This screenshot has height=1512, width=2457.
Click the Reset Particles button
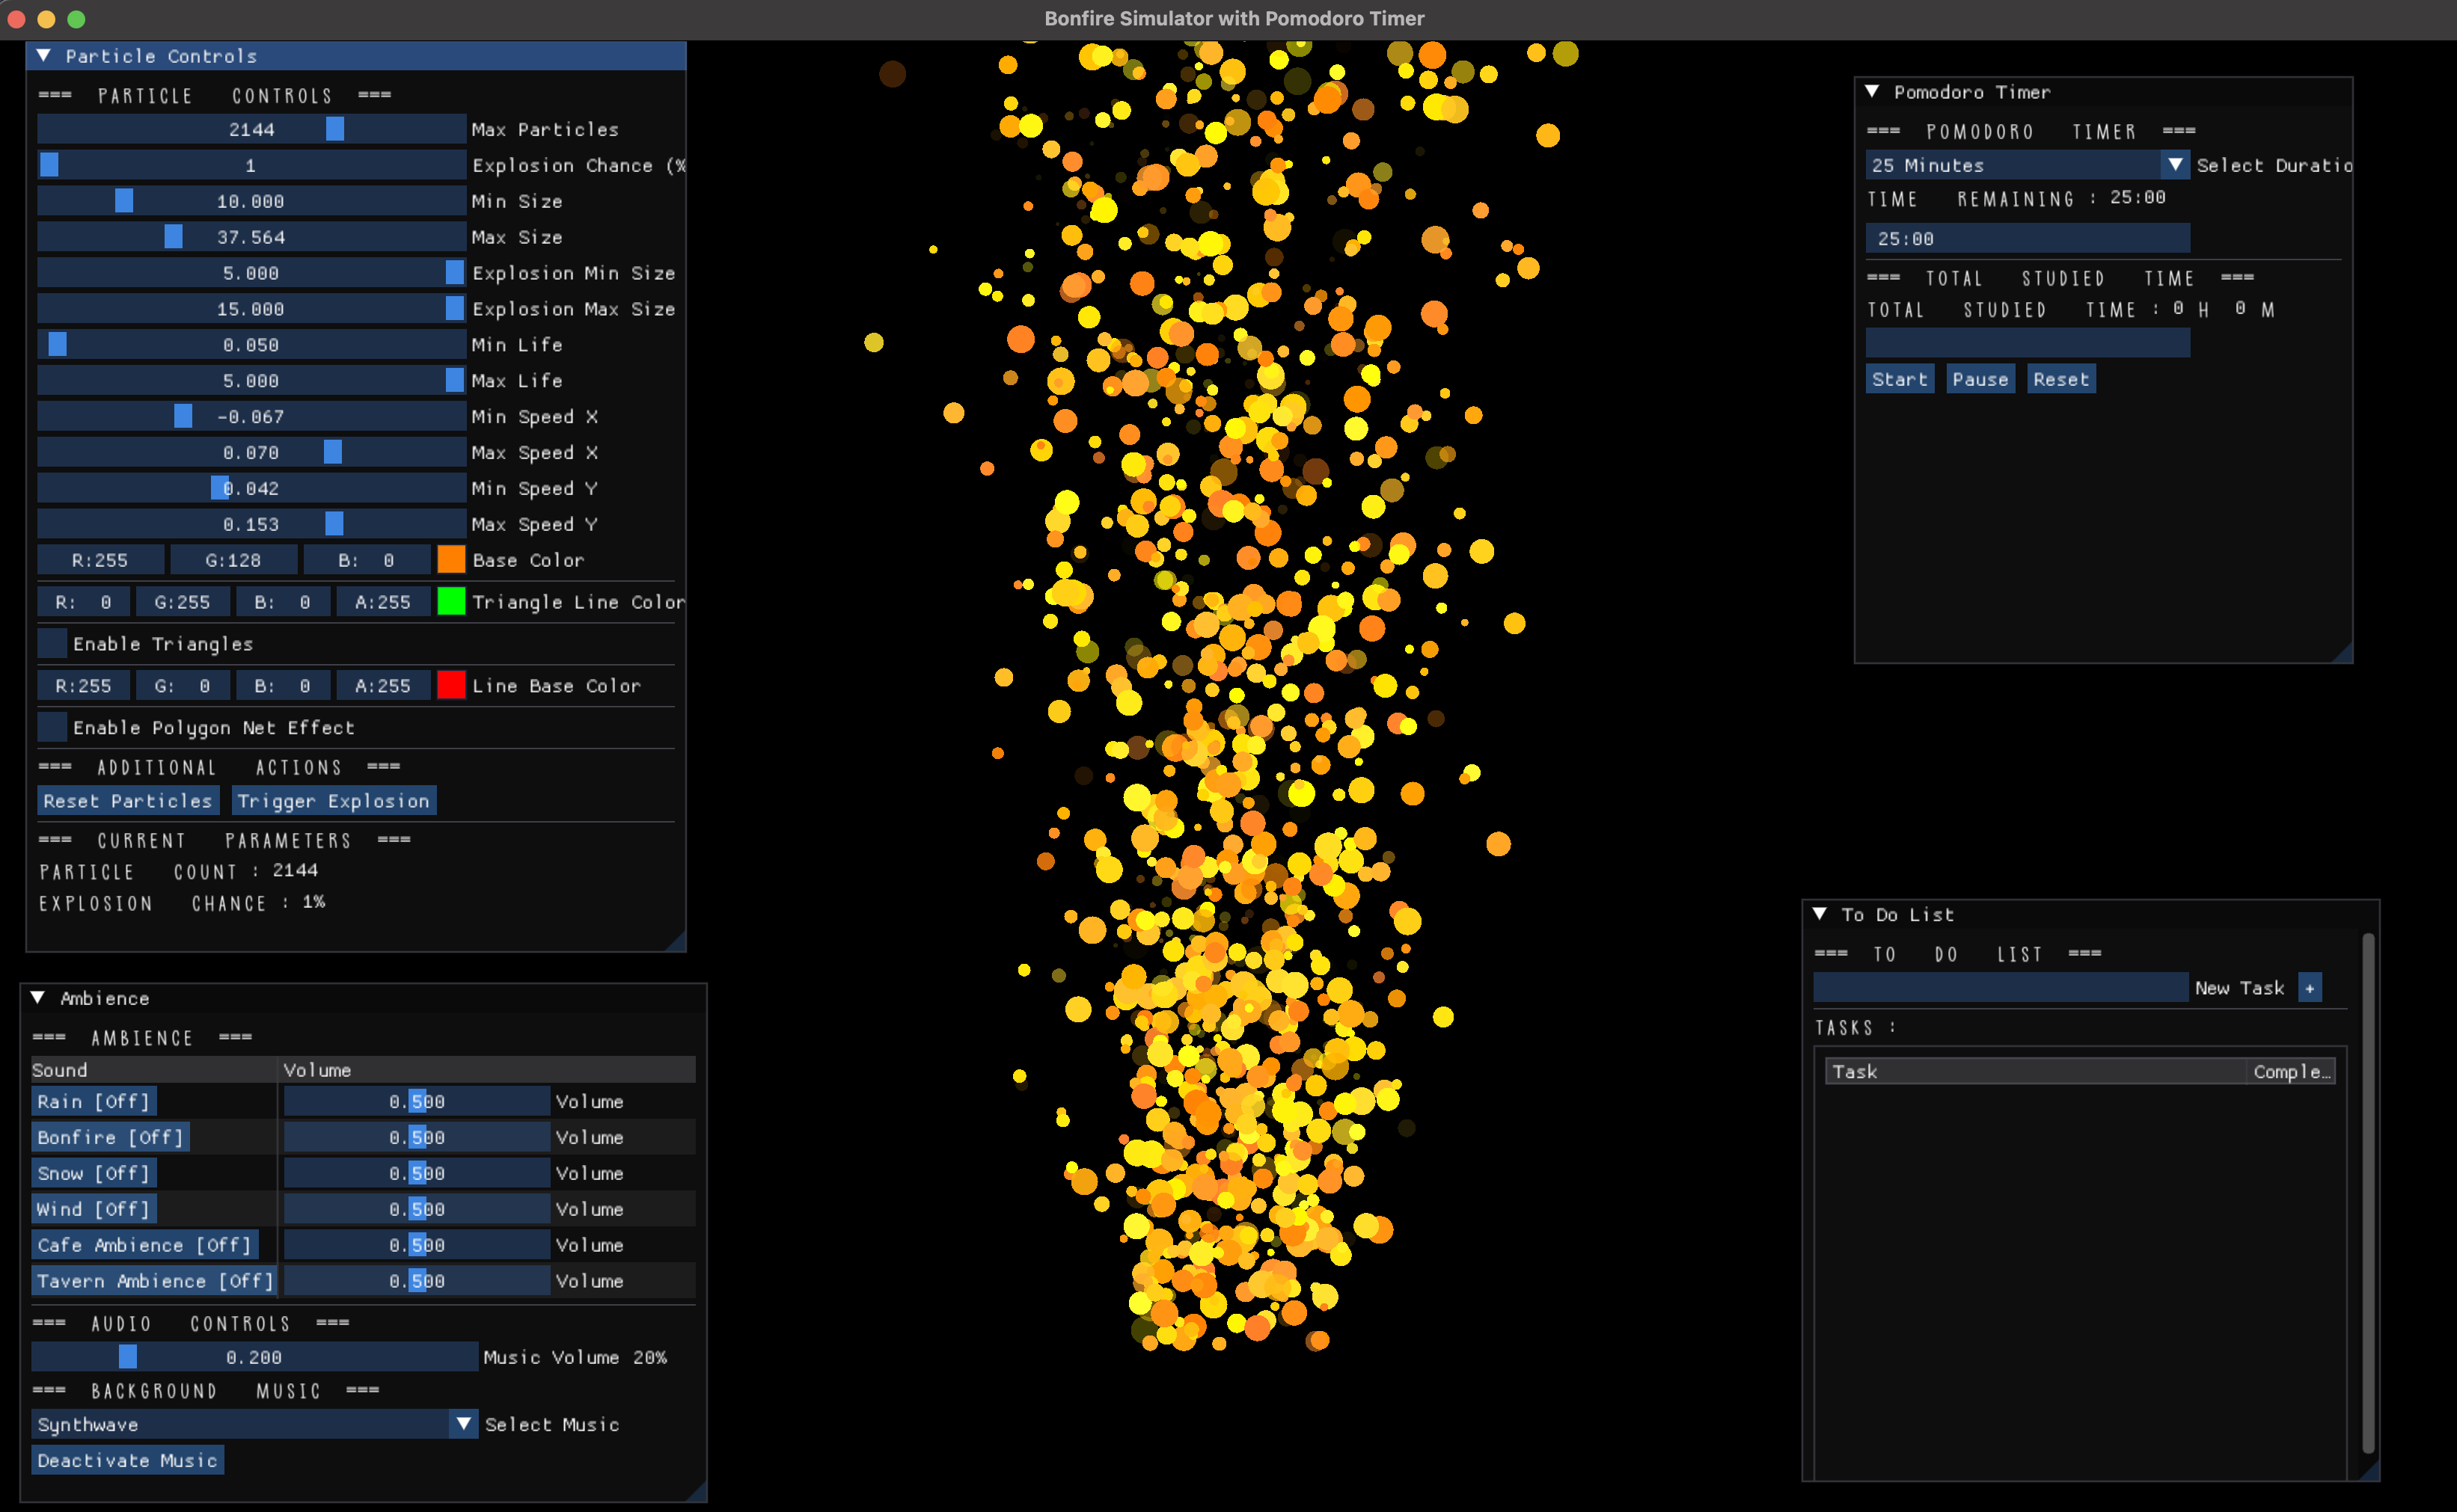click(128, 801)
